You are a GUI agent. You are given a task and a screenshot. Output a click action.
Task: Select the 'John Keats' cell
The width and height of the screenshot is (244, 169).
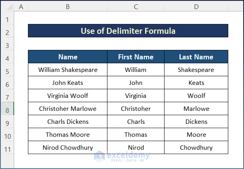68,83
